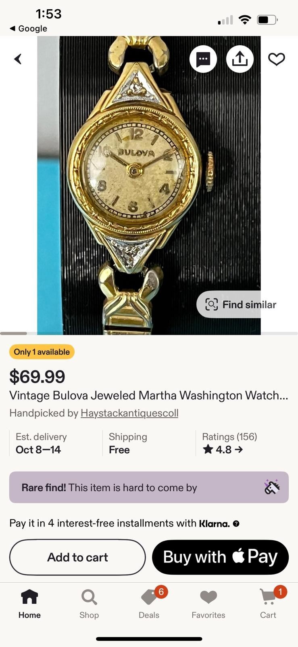
Task: Tap the Klarna info question mark icon
Action: click(x=236, y=524)
